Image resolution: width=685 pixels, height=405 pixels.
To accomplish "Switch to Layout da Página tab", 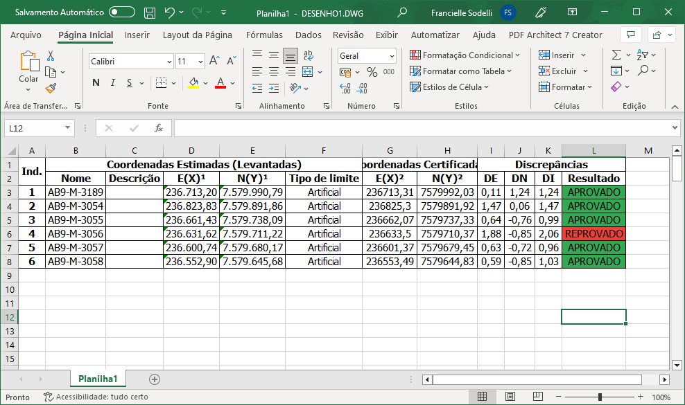I will click(x=198, y=35).
